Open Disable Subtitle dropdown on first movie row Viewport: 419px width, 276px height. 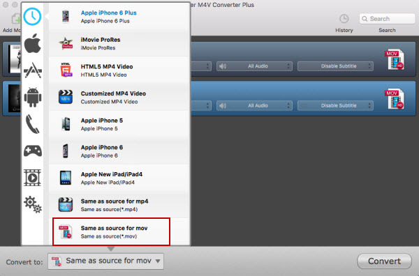pos(335,66)
